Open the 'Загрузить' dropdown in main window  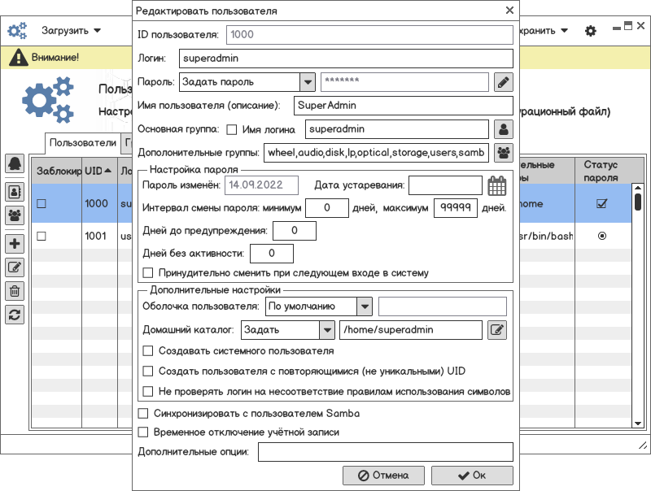click(71, 31)
